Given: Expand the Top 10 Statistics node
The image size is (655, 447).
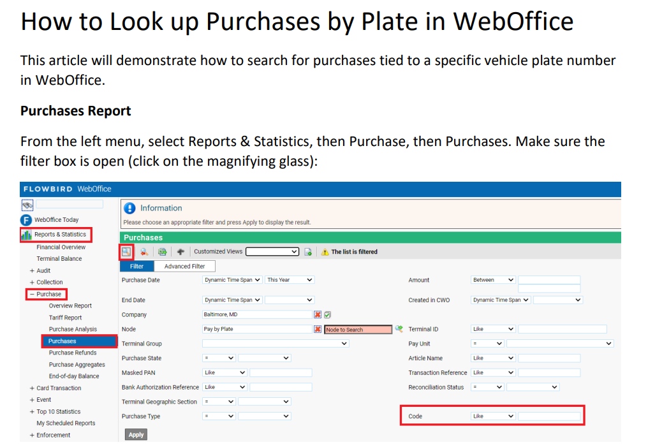Looking at the screenshot, I should (x=32, y=411).
